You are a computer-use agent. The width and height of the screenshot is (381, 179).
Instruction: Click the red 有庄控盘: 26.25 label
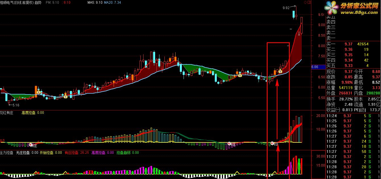click(x=77, y=153)
